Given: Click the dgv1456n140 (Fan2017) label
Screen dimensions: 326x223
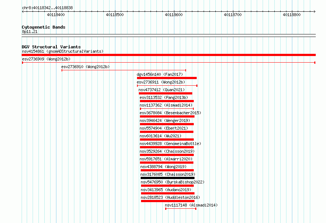Looking at the screenshot, I should click(x=160, y=74).
